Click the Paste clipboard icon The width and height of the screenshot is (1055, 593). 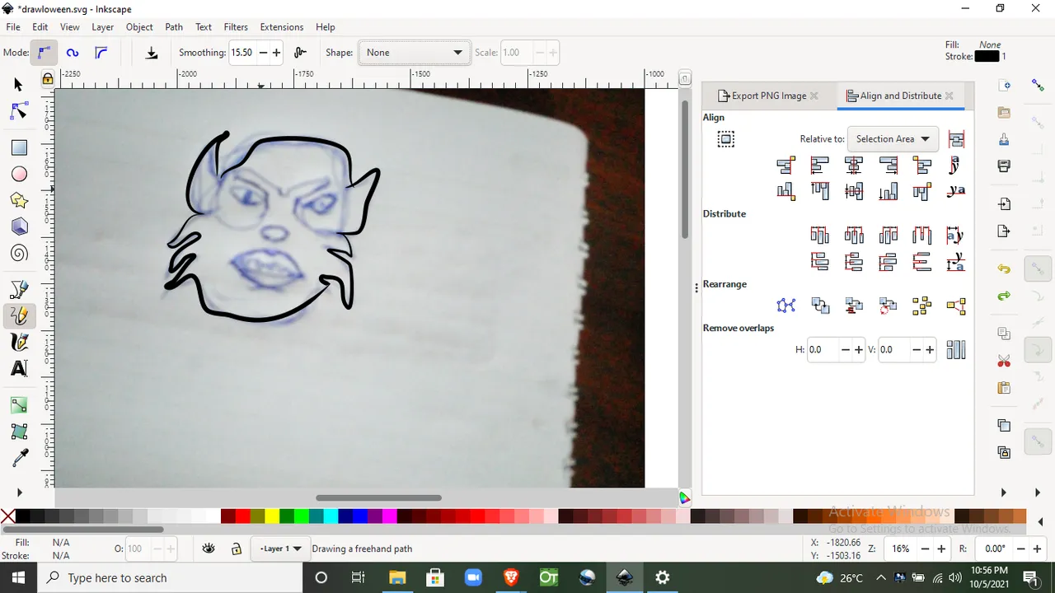click(1004, 387)
